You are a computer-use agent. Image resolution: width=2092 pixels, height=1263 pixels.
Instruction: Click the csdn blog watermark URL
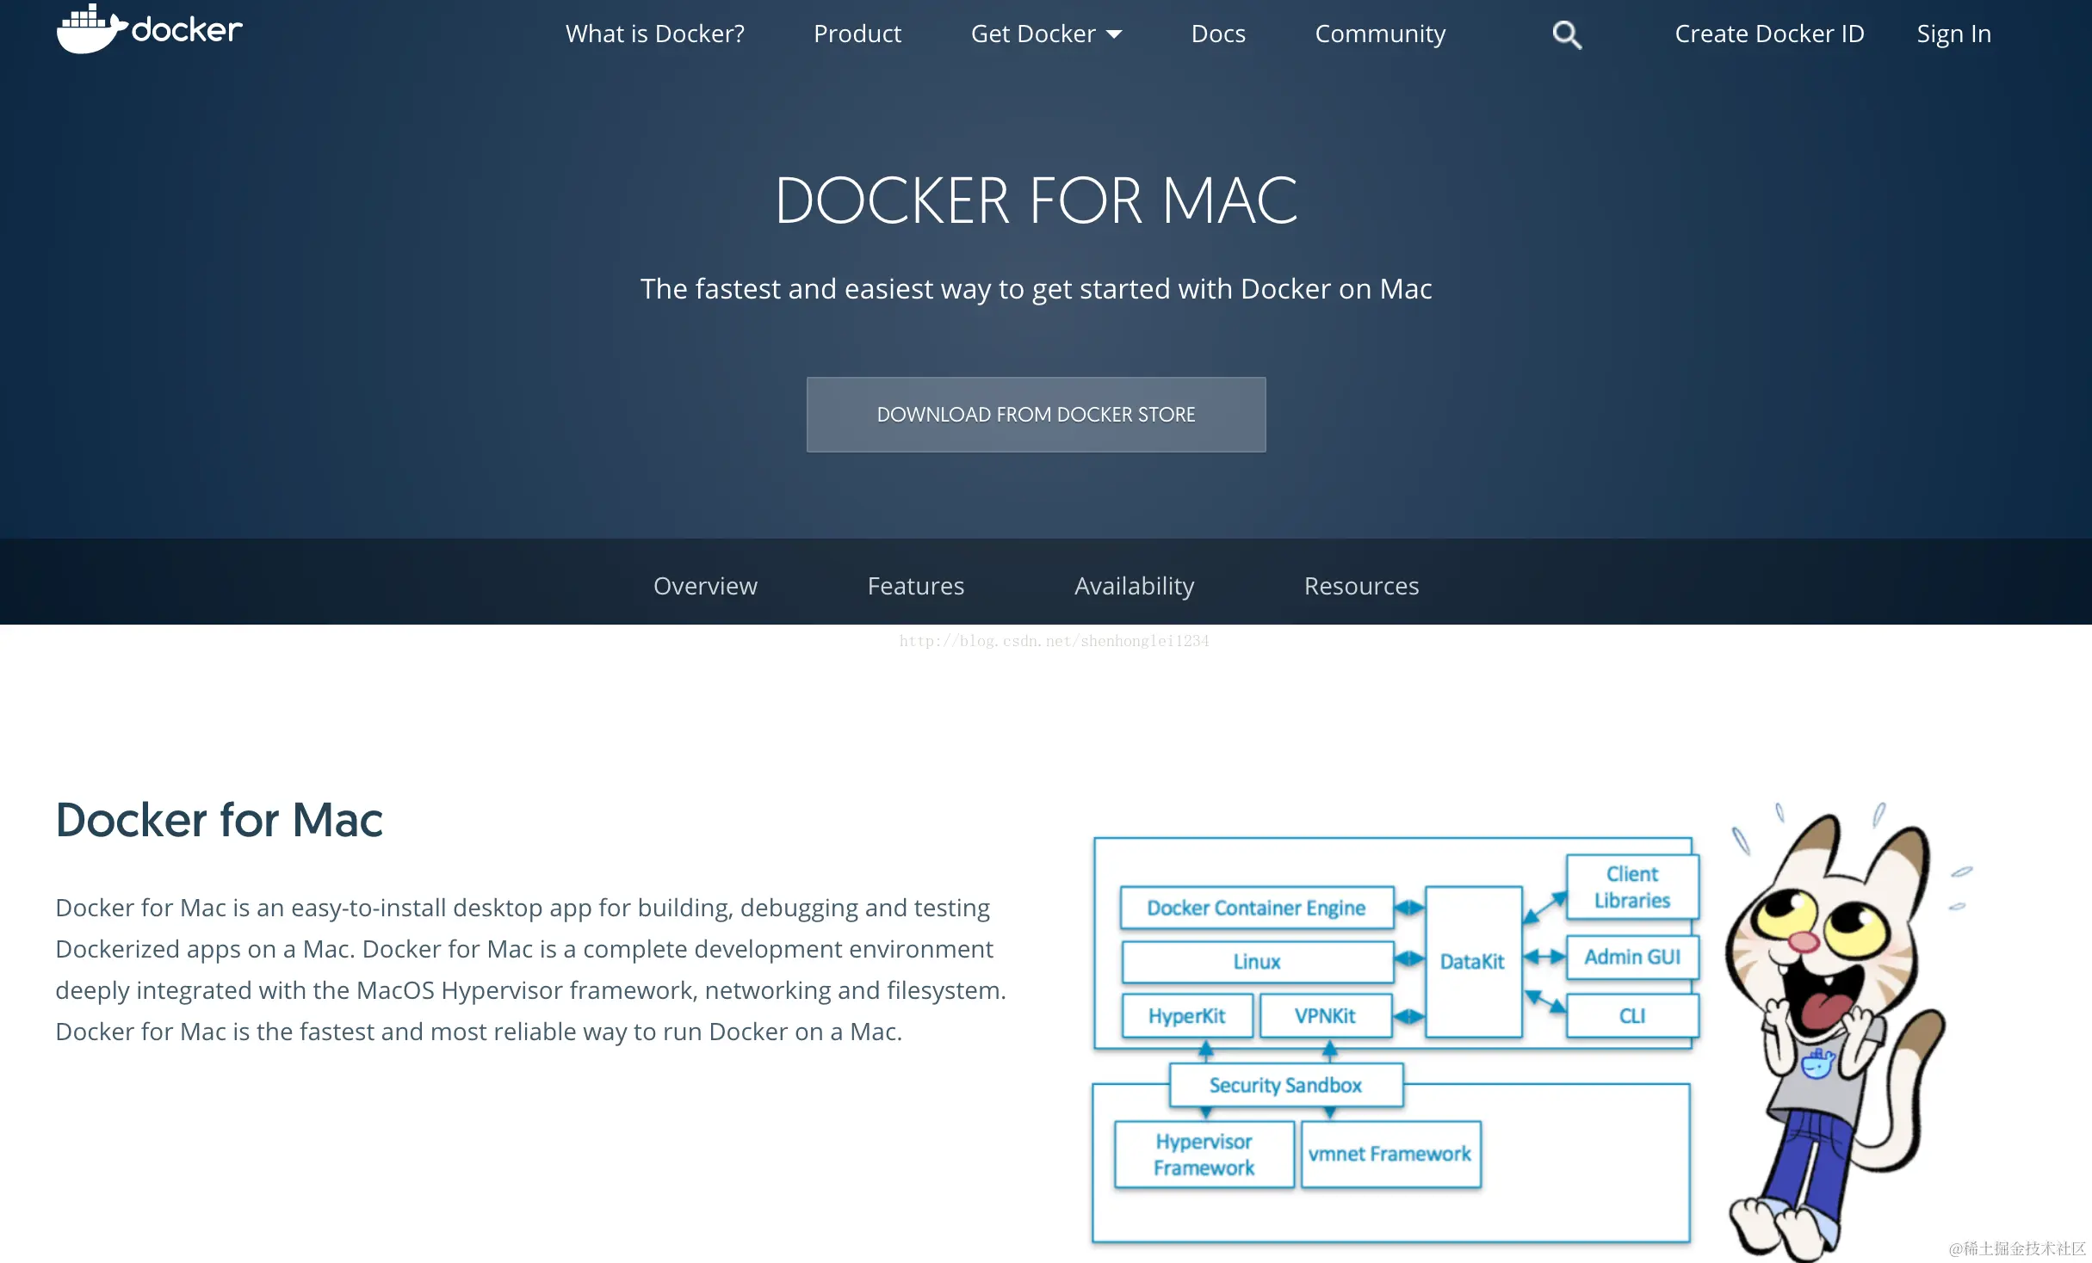click(1053, 641)
